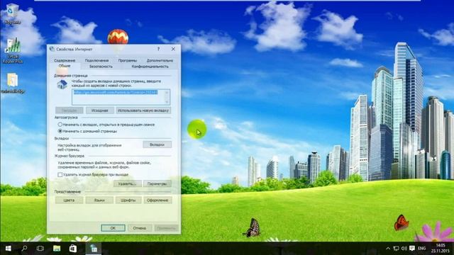This screenshot has width=454, height=255.
Task: Close the Internet Properties dialog
Action: [173, 49]
